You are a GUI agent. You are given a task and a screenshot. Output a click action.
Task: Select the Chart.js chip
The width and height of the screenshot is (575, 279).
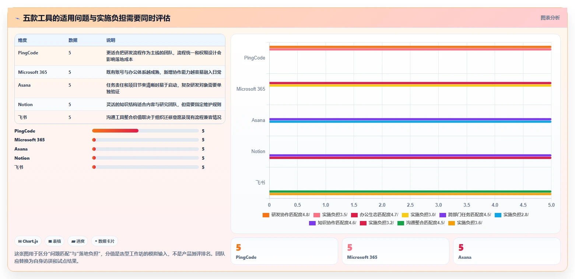[28, 241]
